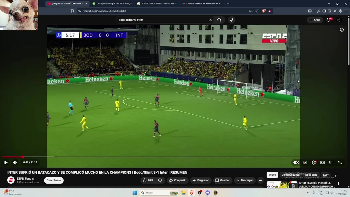This screenshot has width=350, height=197.
Task: Open Leo AI sparkle icon
Action: click(x=335, y=11)
